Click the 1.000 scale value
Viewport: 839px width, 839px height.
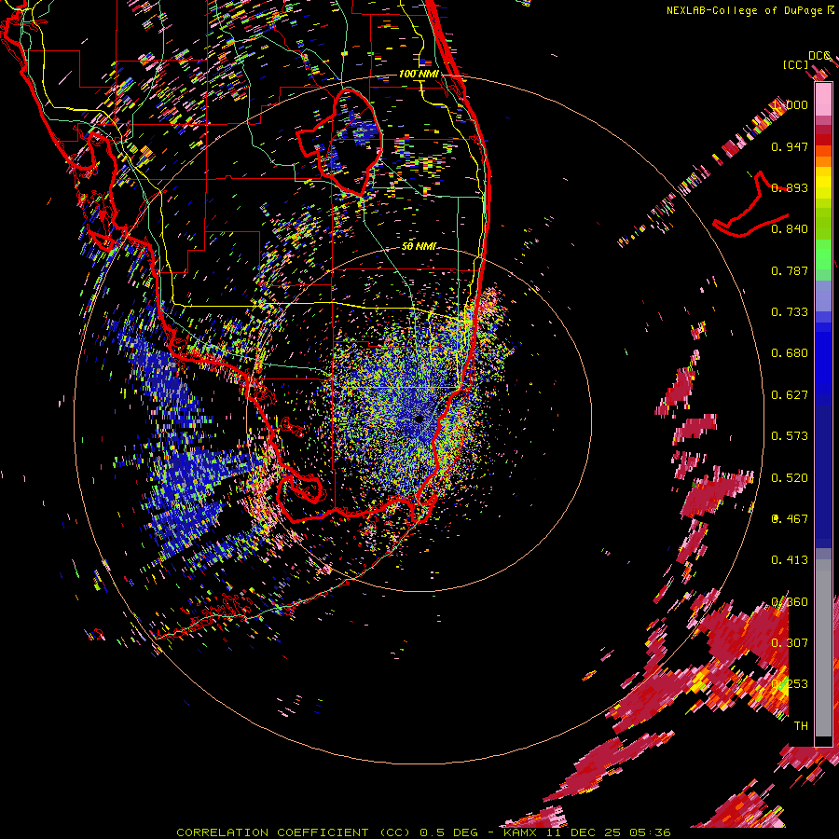coord(790,104)
